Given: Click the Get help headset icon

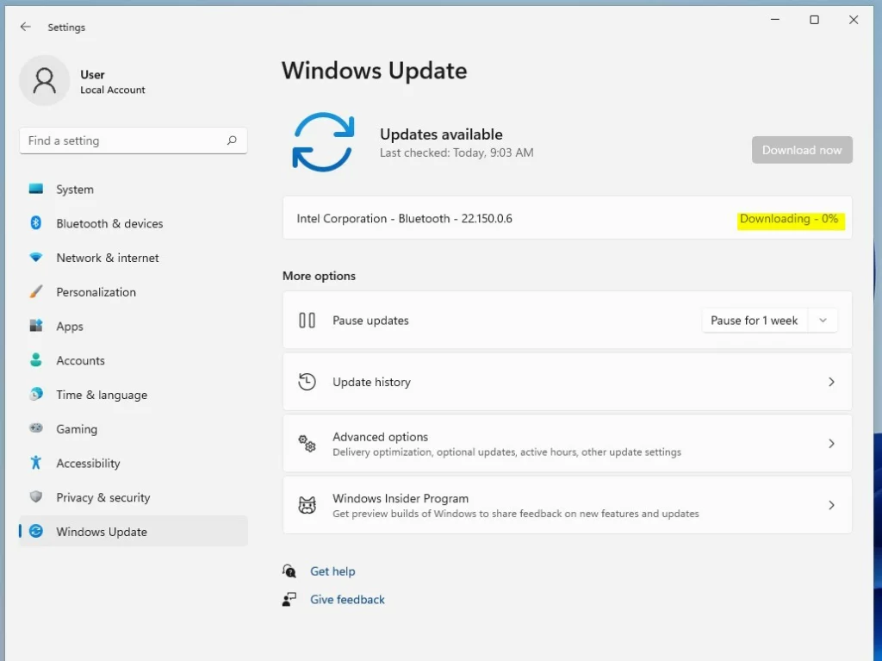Looking at the screenshot, I should pyautogui.click(x=289, y=571).
